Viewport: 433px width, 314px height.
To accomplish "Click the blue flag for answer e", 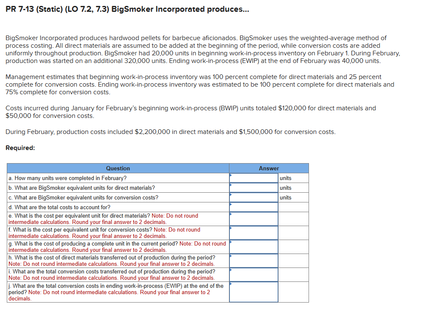I will 231,215.
